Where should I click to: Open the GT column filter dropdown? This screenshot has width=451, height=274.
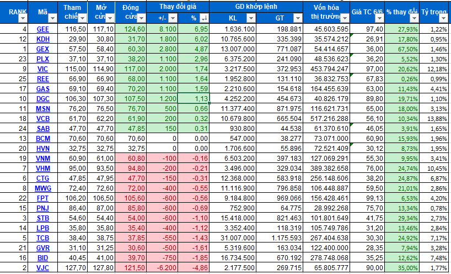click(298, 18)
